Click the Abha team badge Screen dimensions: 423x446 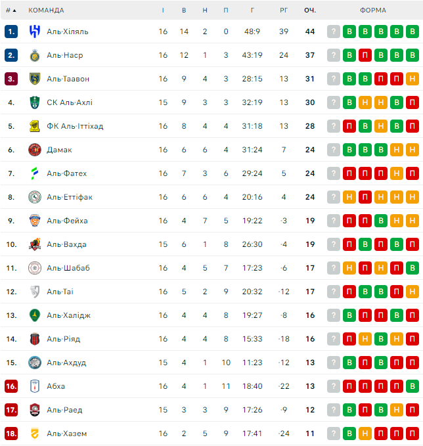35,386
